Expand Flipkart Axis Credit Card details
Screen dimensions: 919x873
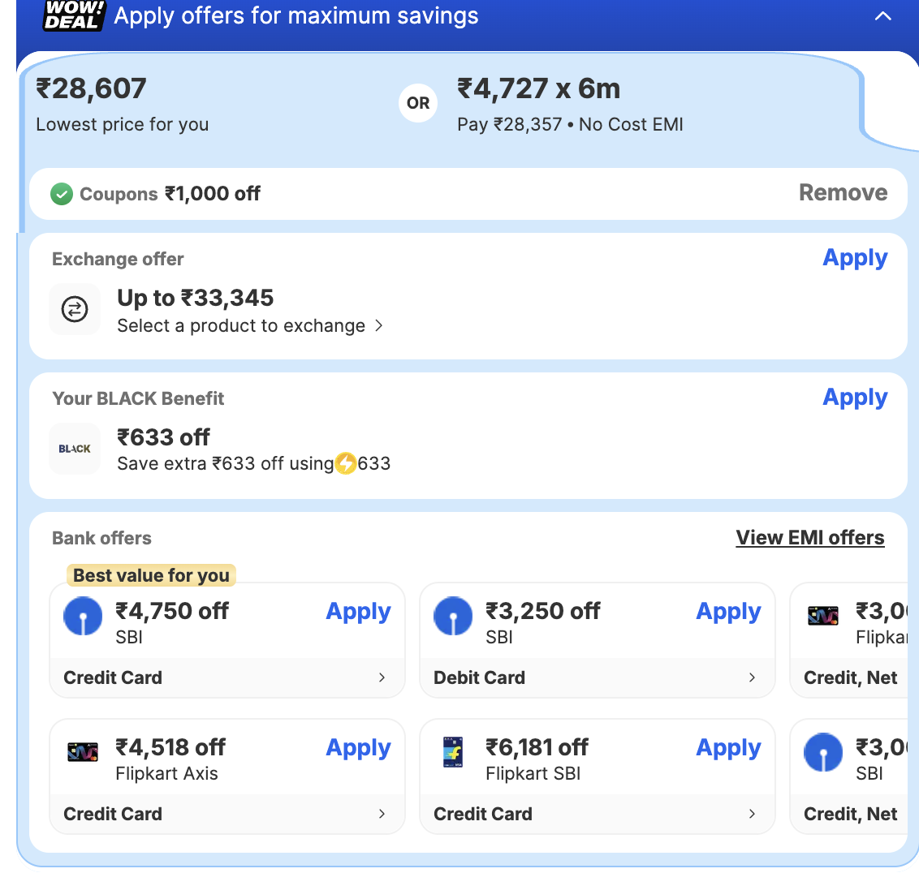pyautogui.click(x=382, y=814)
